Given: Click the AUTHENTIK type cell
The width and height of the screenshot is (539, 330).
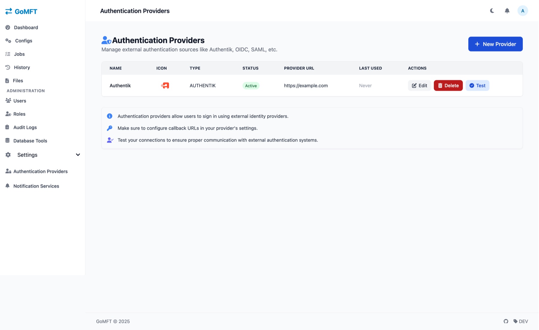Looking at the screenshot, I should coord(202,85).
